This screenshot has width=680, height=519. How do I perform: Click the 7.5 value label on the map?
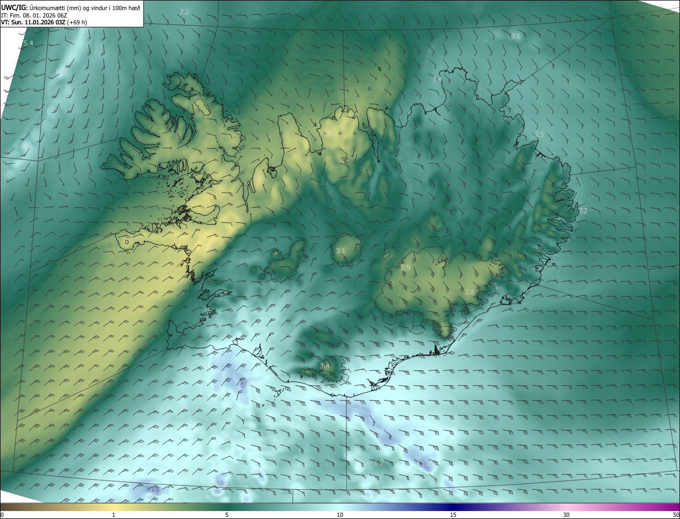539,135
